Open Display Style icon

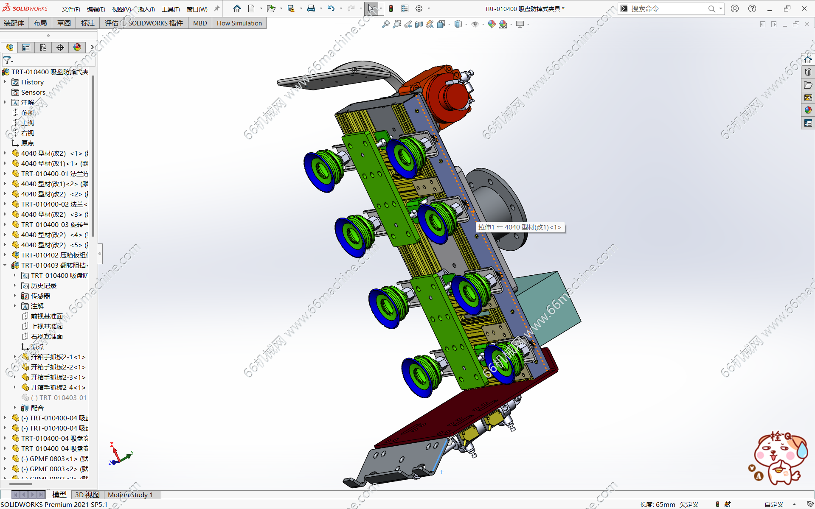pos(458,24)
